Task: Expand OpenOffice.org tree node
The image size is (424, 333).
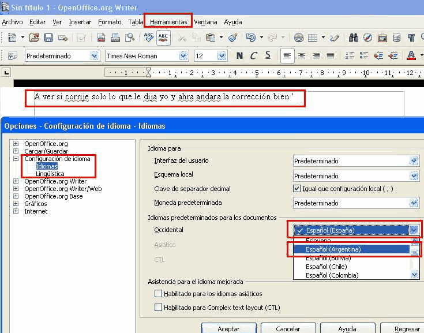Action: 16,143
